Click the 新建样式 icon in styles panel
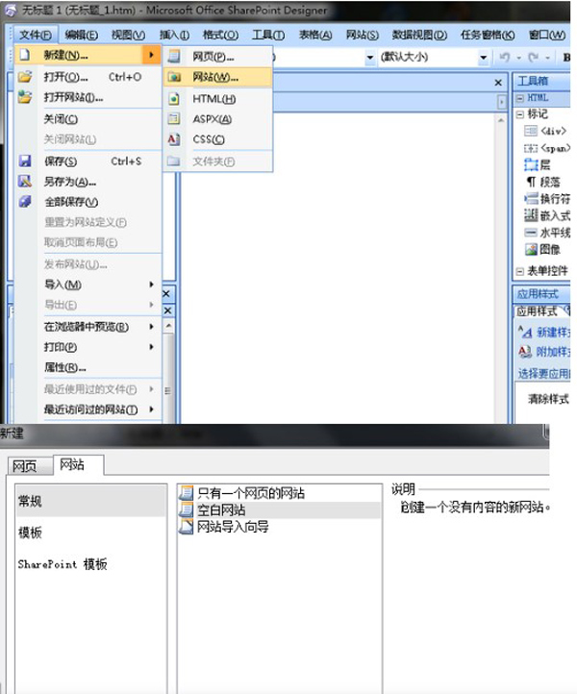 525,332
